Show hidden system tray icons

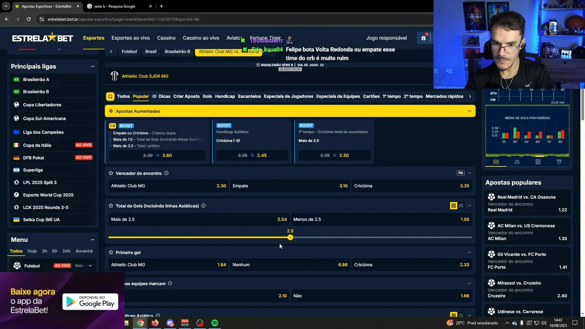[x=507, y=323]
